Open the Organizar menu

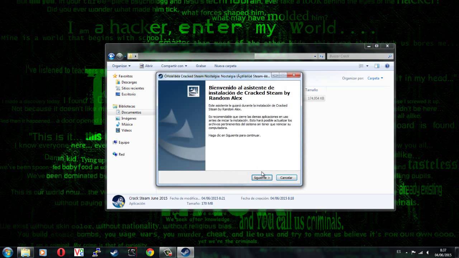[x=121, y=66]
